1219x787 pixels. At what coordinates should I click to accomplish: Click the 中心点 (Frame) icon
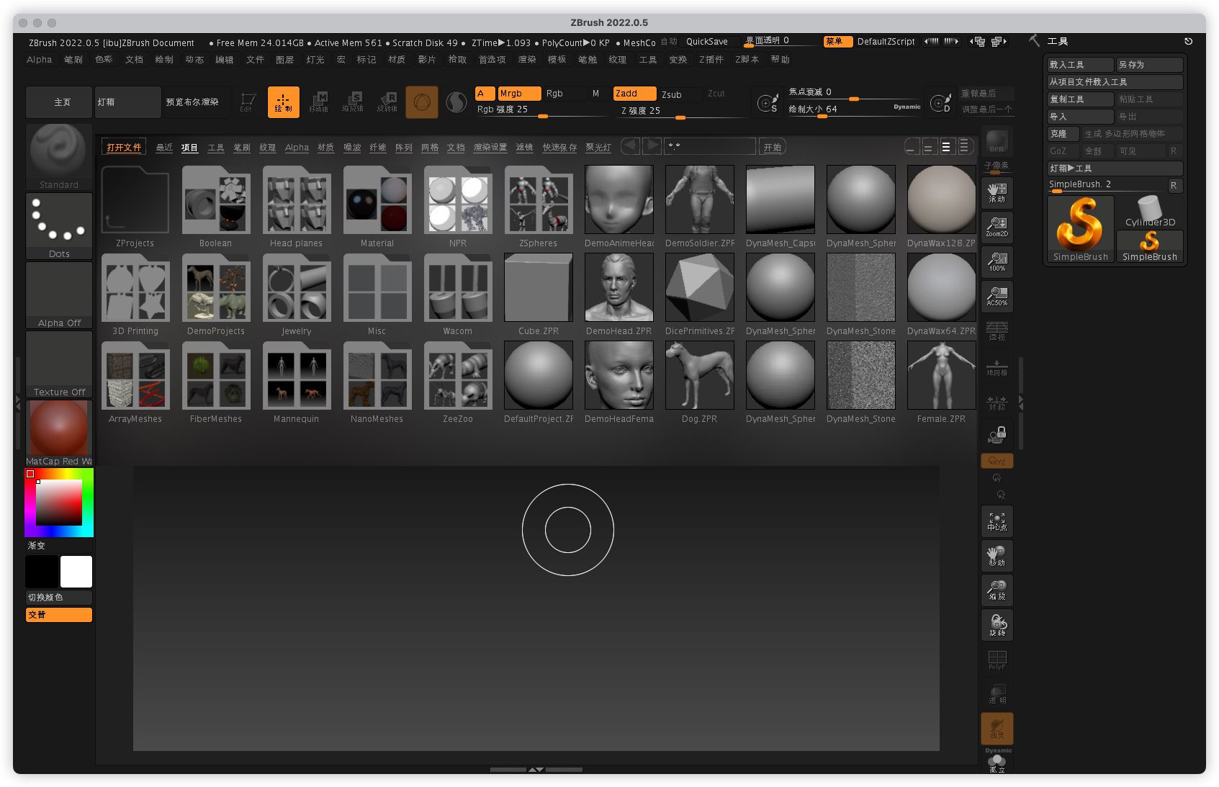pyautogui.click(x=997, y=521)
